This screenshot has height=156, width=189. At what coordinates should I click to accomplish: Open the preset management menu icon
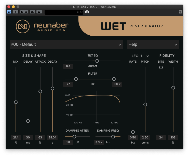pyautogui.click(x=39, y=12)
